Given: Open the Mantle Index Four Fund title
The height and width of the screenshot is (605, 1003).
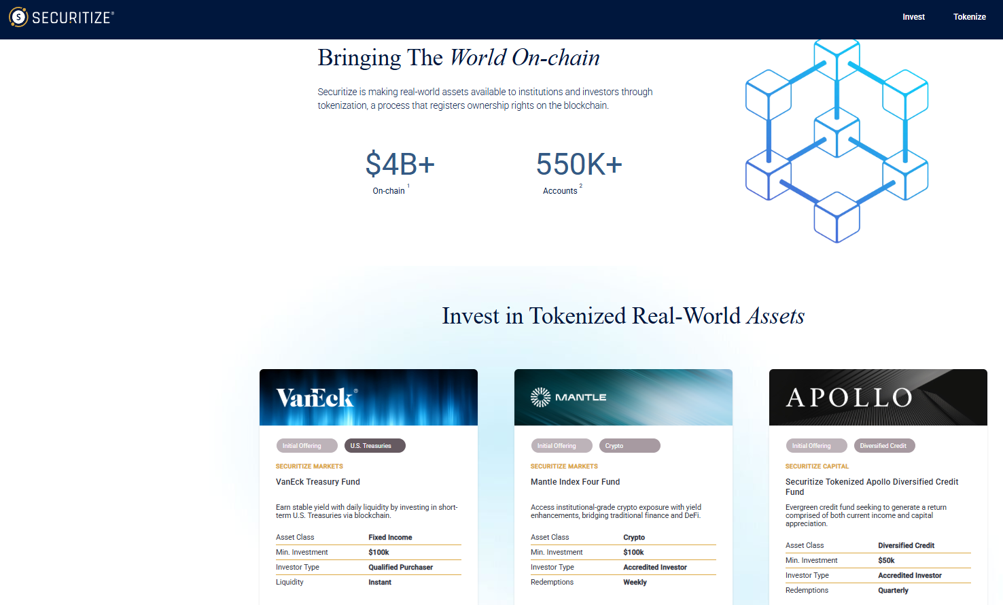Looking at the screenshot, I should (x=575, y=482).
